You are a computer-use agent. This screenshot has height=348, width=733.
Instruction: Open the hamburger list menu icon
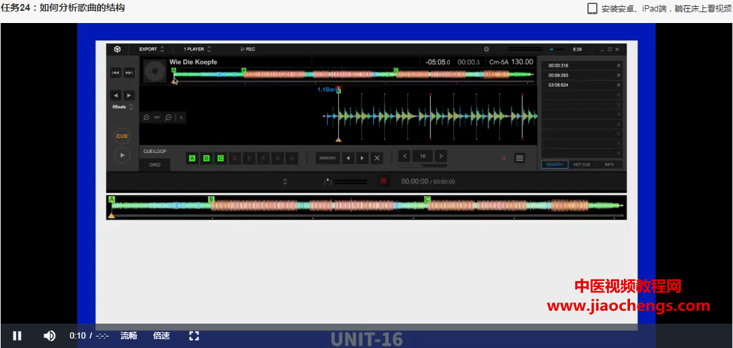[520, 158]
